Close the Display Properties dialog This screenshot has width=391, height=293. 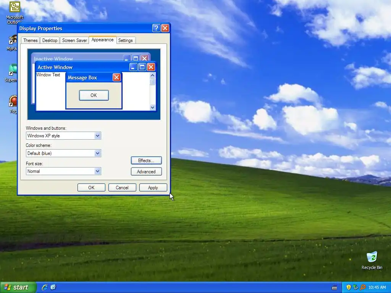coord(165,28)
